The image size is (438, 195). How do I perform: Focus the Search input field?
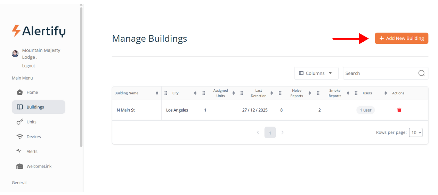380,73
